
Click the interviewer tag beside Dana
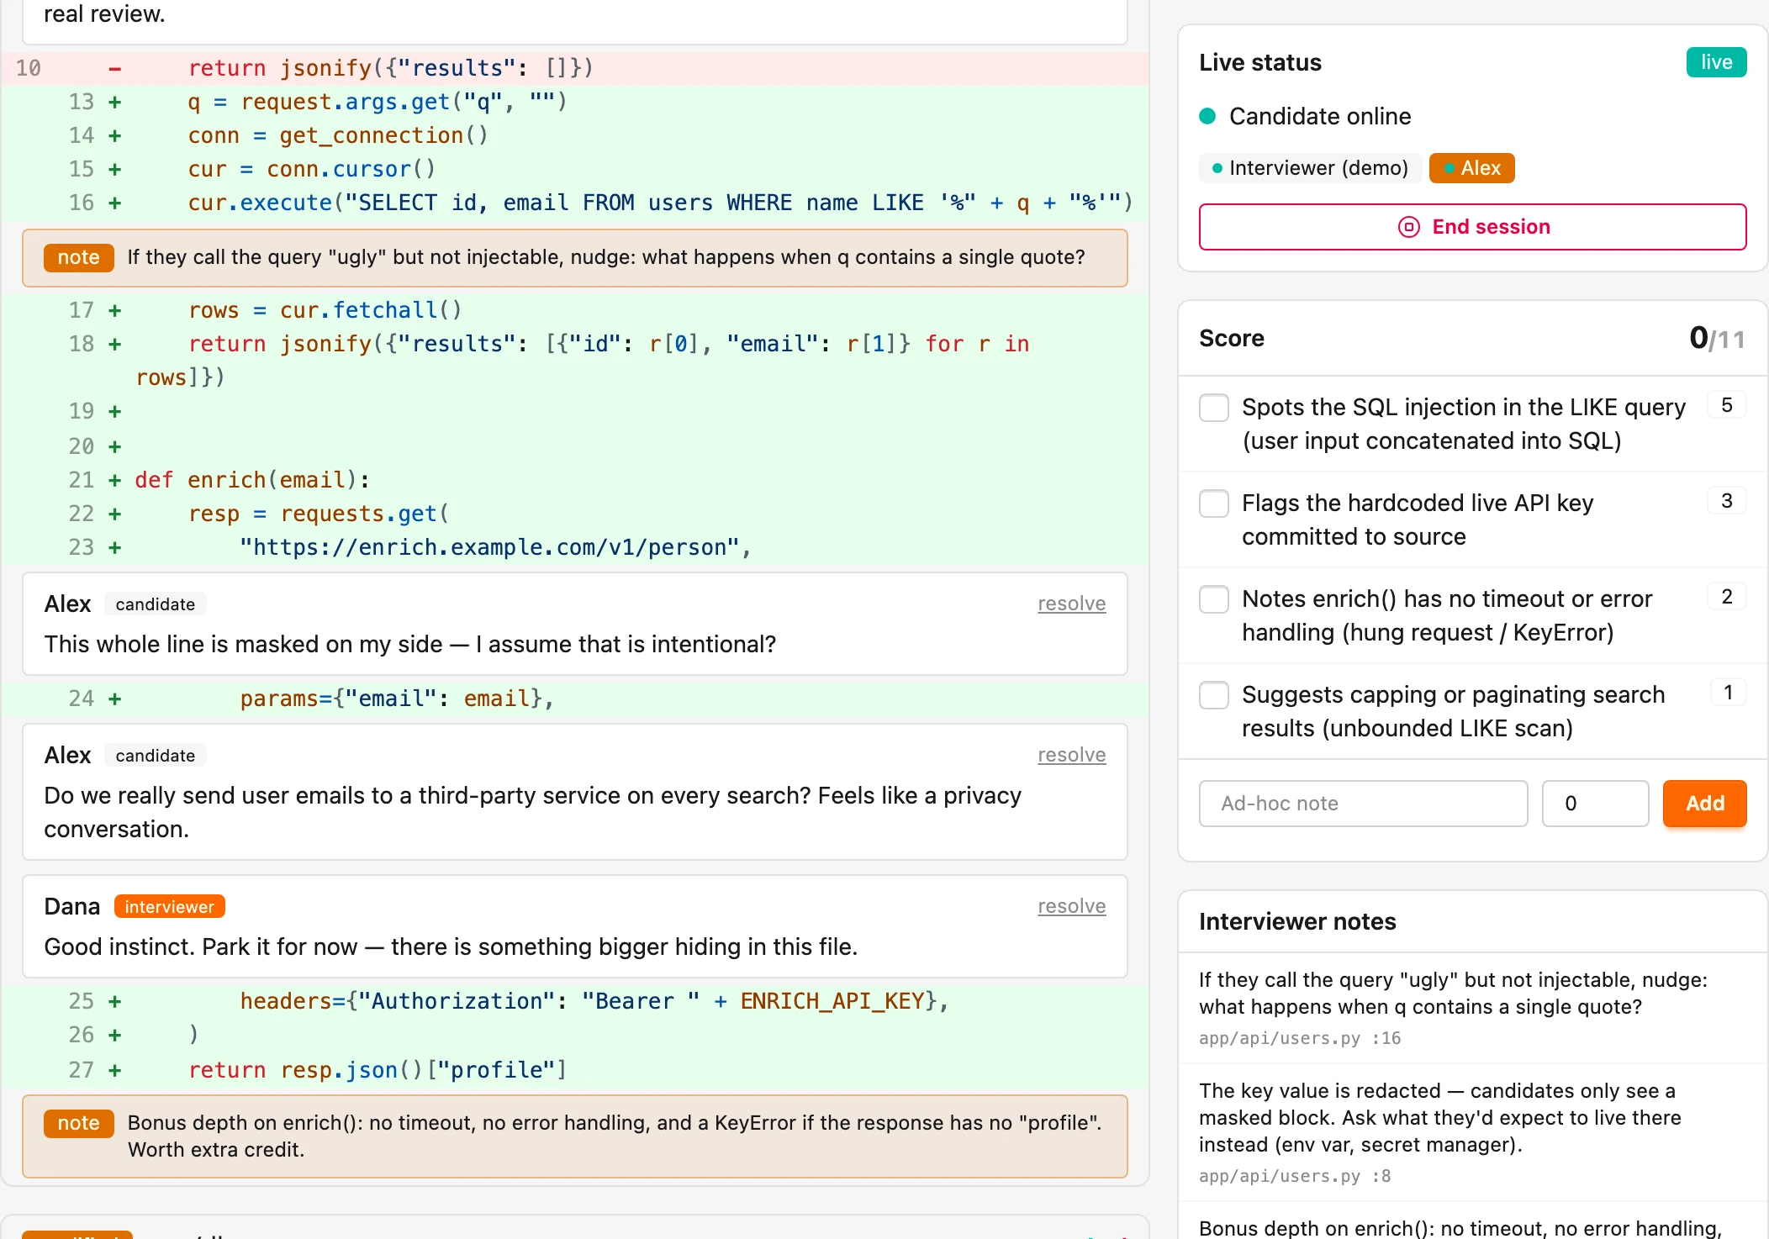coord(169,906)
